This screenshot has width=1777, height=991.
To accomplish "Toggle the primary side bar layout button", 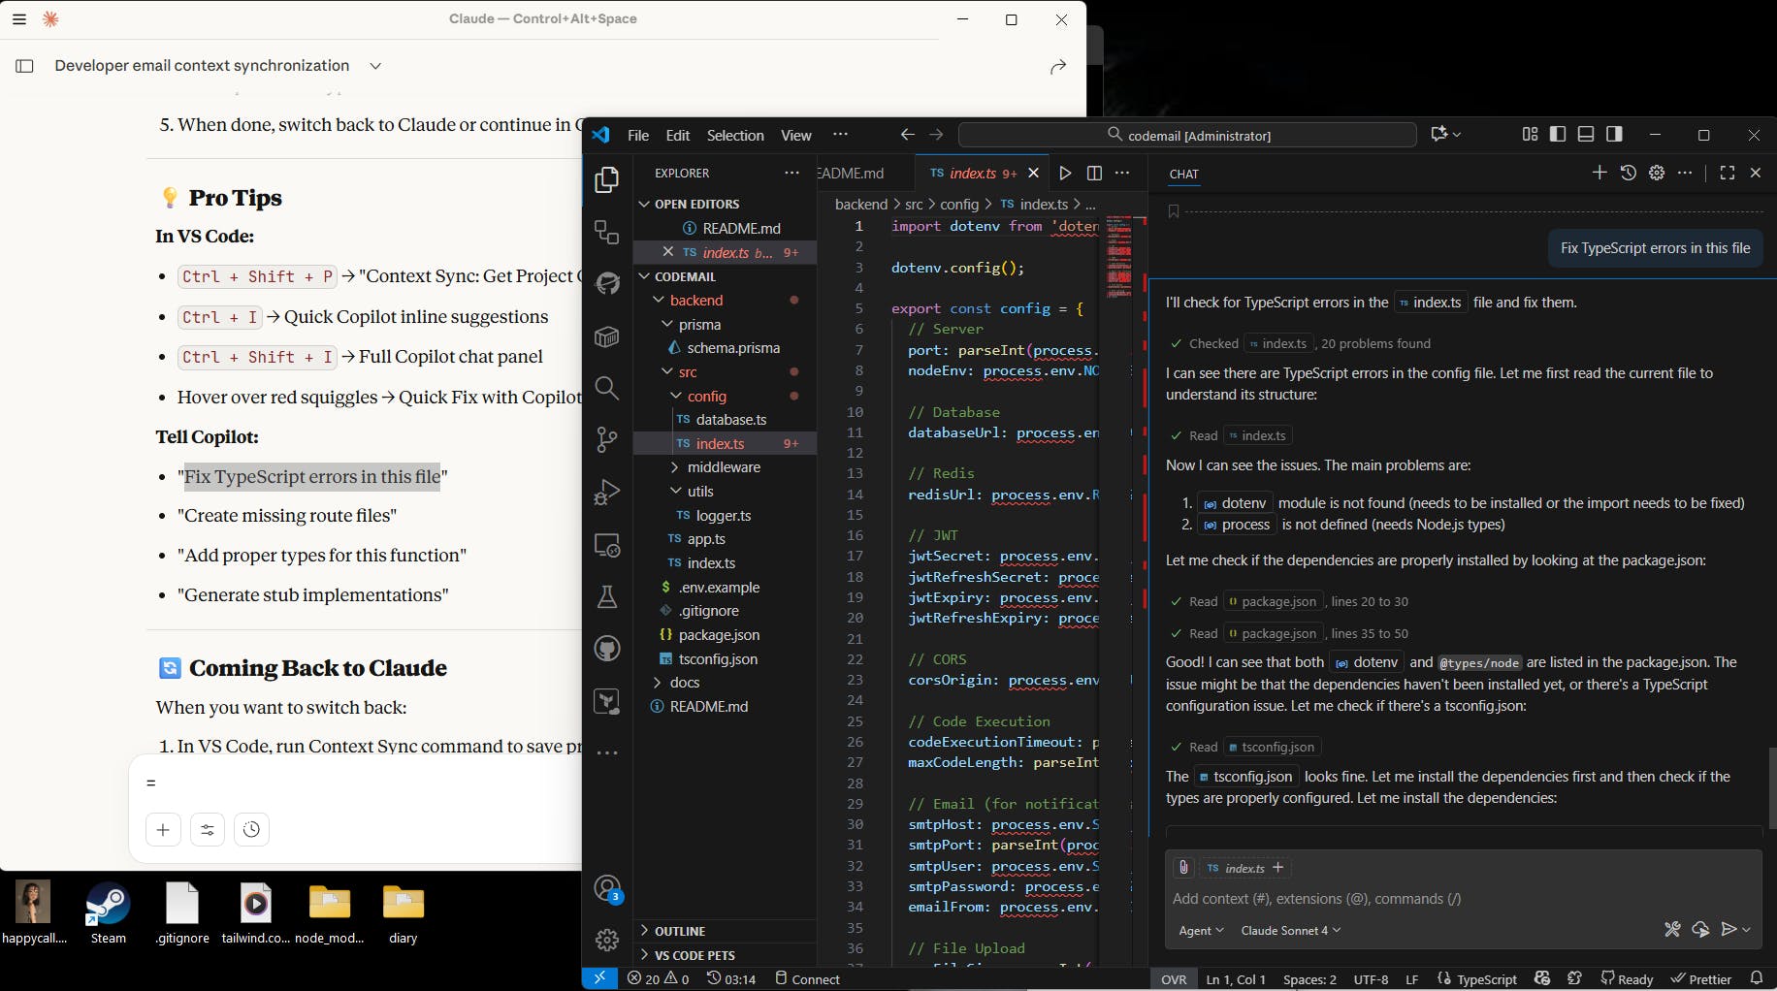I will pyautogui.click(x=1558, y=135).
